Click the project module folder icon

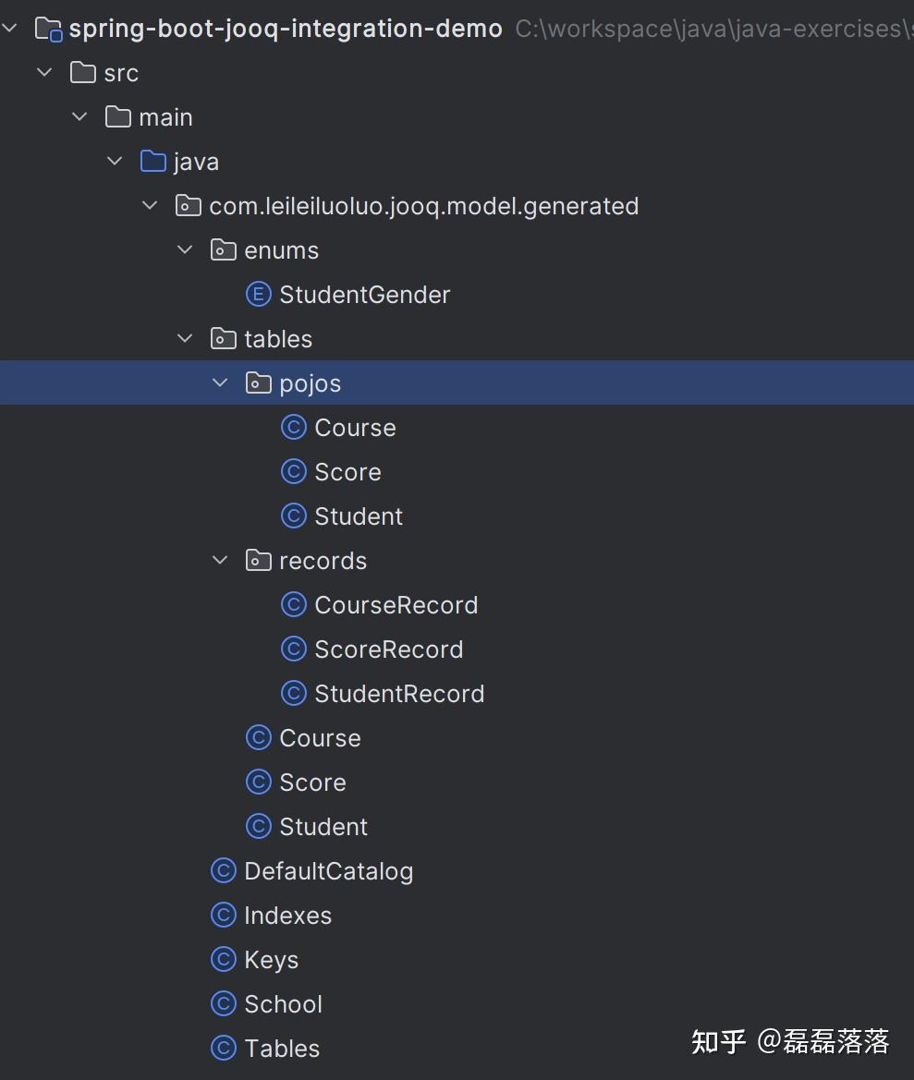[x=48, y=29]
